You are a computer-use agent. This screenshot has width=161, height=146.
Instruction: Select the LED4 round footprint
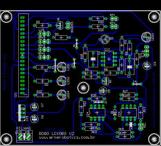click(x=62, y=95)
